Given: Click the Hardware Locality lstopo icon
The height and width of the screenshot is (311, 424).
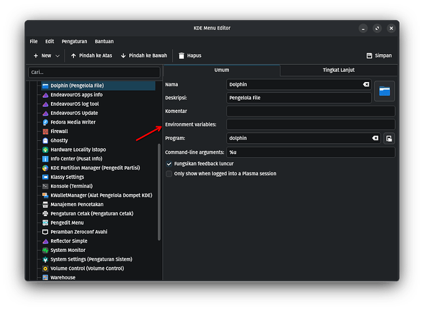Looking at the screenshot, I should pyautogui.click(x=45, y=150).
